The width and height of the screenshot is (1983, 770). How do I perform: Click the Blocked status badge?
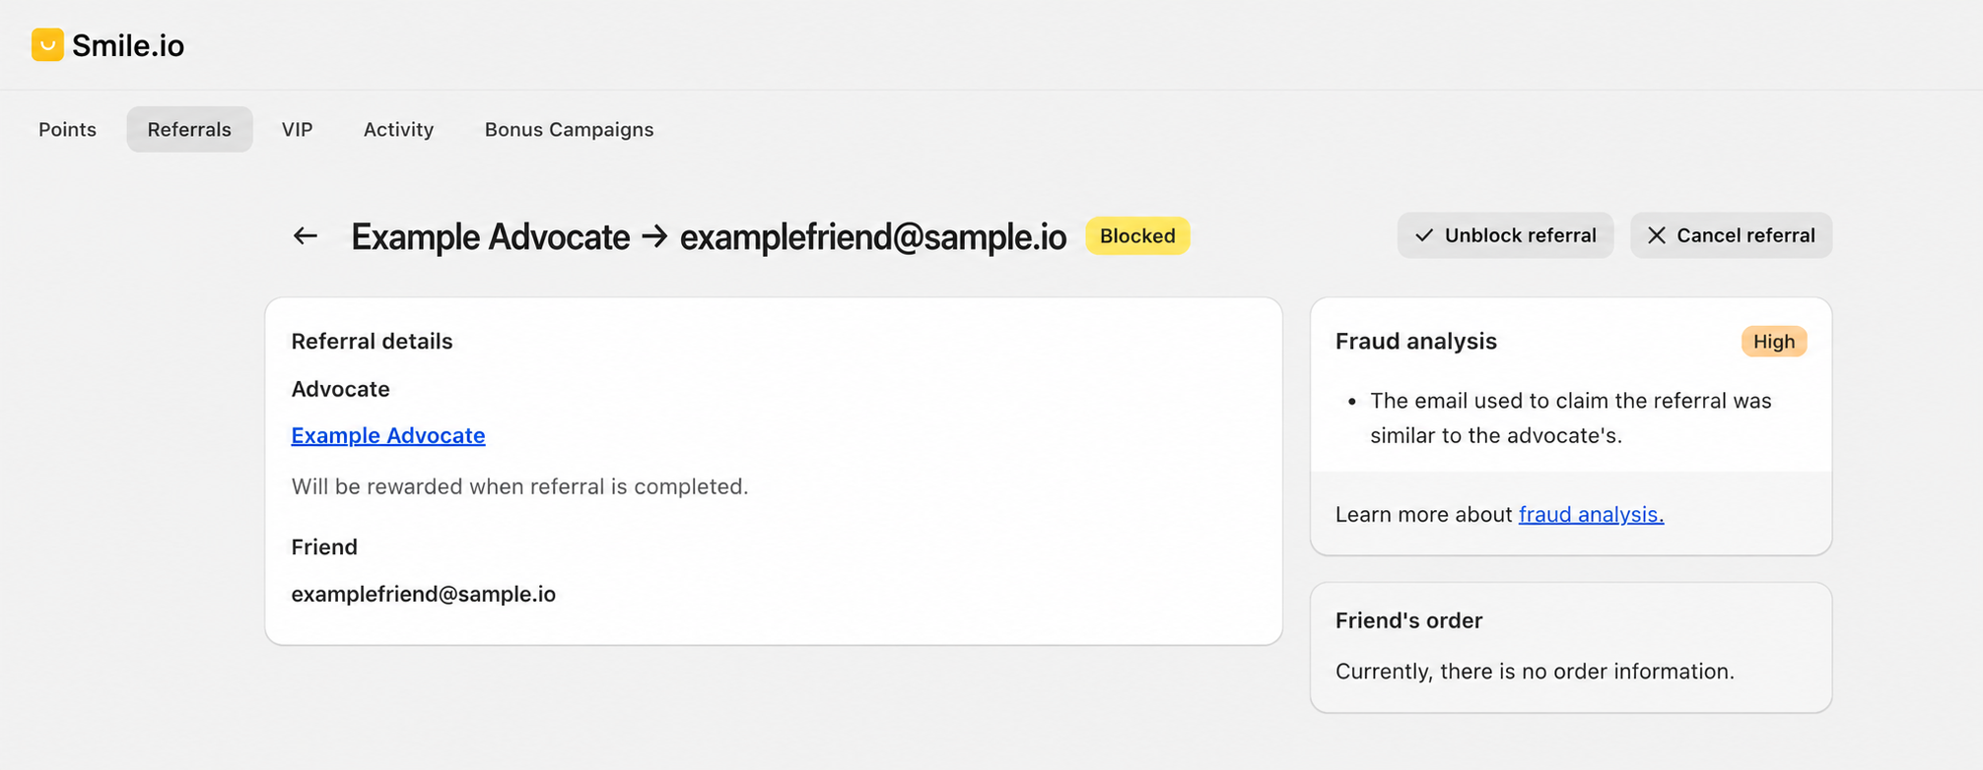pyautogui.click(x=1137, y=236)
